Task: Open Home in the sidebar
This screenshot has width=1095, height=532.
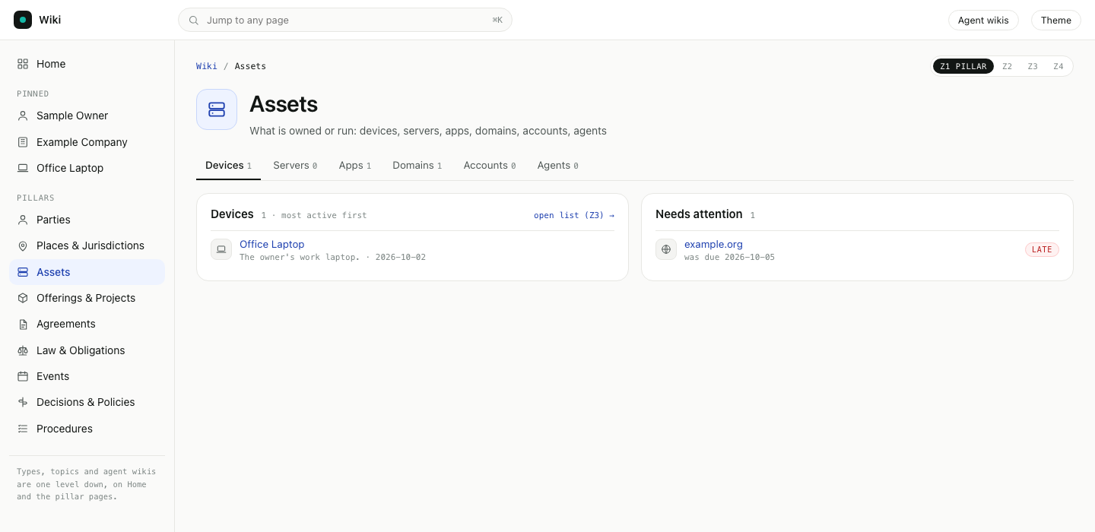Action: tap(87, 64)
